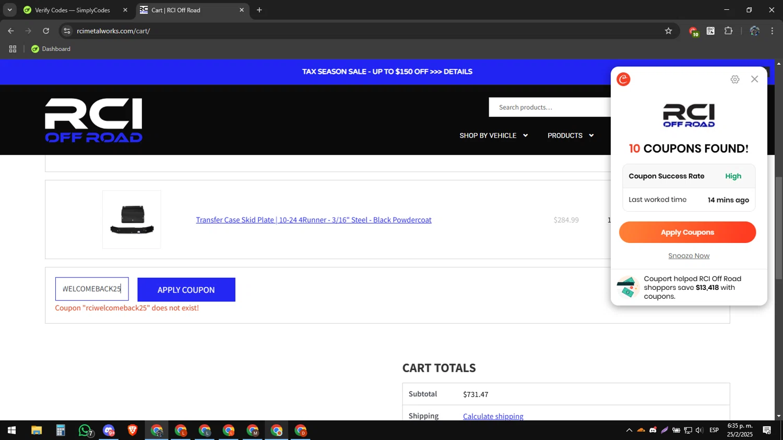The width and height of the screenshot is (783, 440).
Task: Click Calculate shipping link
Action: [493, 416]
